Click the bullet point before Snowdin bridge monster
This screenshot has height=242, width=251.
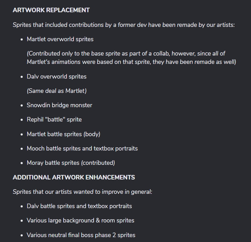pyautogui.click(x=22, y=105)
